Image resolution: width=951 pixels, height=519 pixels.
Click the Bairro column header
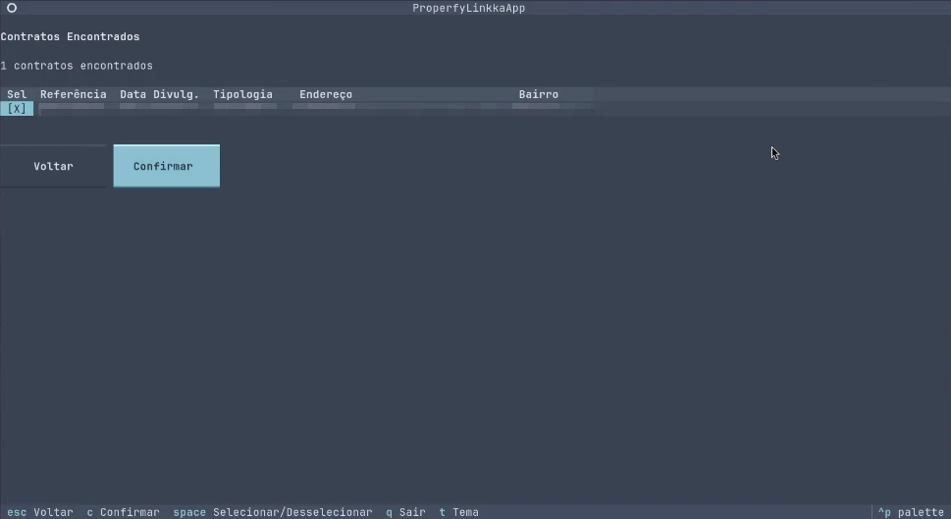point(539,94)
